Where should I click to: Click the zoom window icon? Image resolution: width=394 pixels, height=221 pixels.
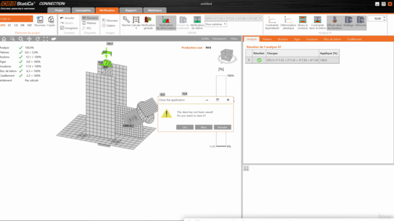[12, 39]
